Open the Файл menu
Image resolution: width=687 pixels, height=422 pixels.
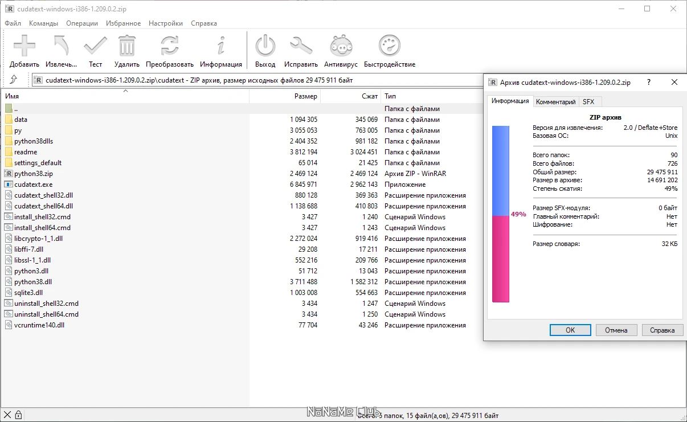point(13,23)
